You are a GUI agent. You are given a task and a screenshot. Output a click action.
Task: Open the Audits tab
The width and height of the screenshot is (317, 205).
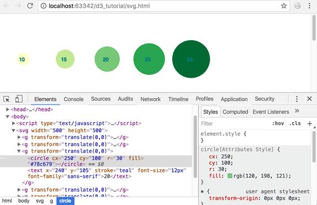125,99
